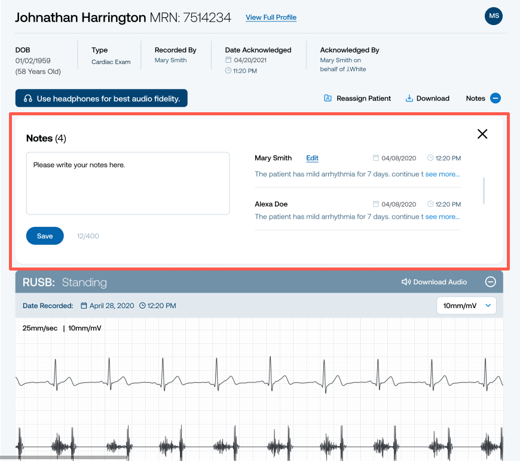The height and width of the screenshot is (461, 520).
Task: Close the Notes panel with X
Action: (x=482, y=134)
